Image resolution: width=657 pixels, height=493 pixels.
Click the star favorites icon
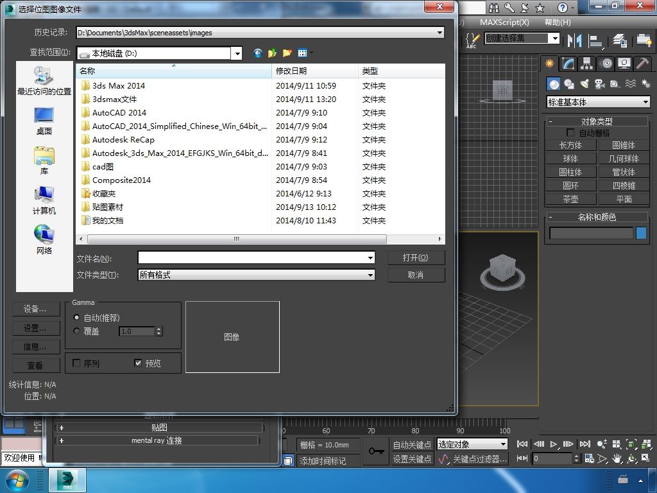pos(540,8)
